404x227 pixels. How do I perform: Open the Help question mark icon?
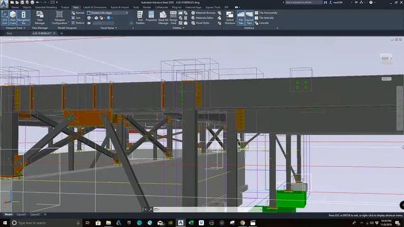click(x=371, y=3)
